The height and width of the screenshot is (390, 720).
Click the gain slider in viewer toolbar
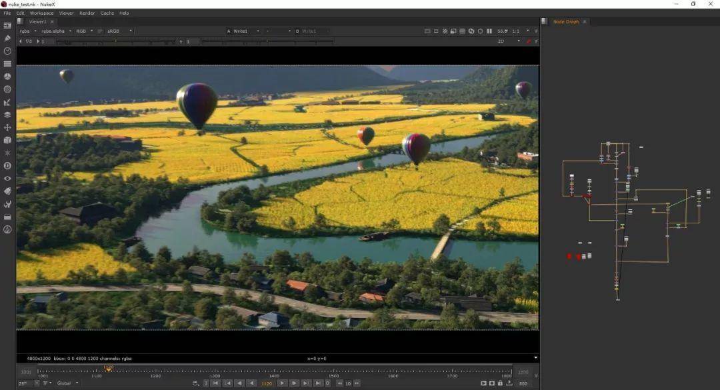(x=113, y=41)
